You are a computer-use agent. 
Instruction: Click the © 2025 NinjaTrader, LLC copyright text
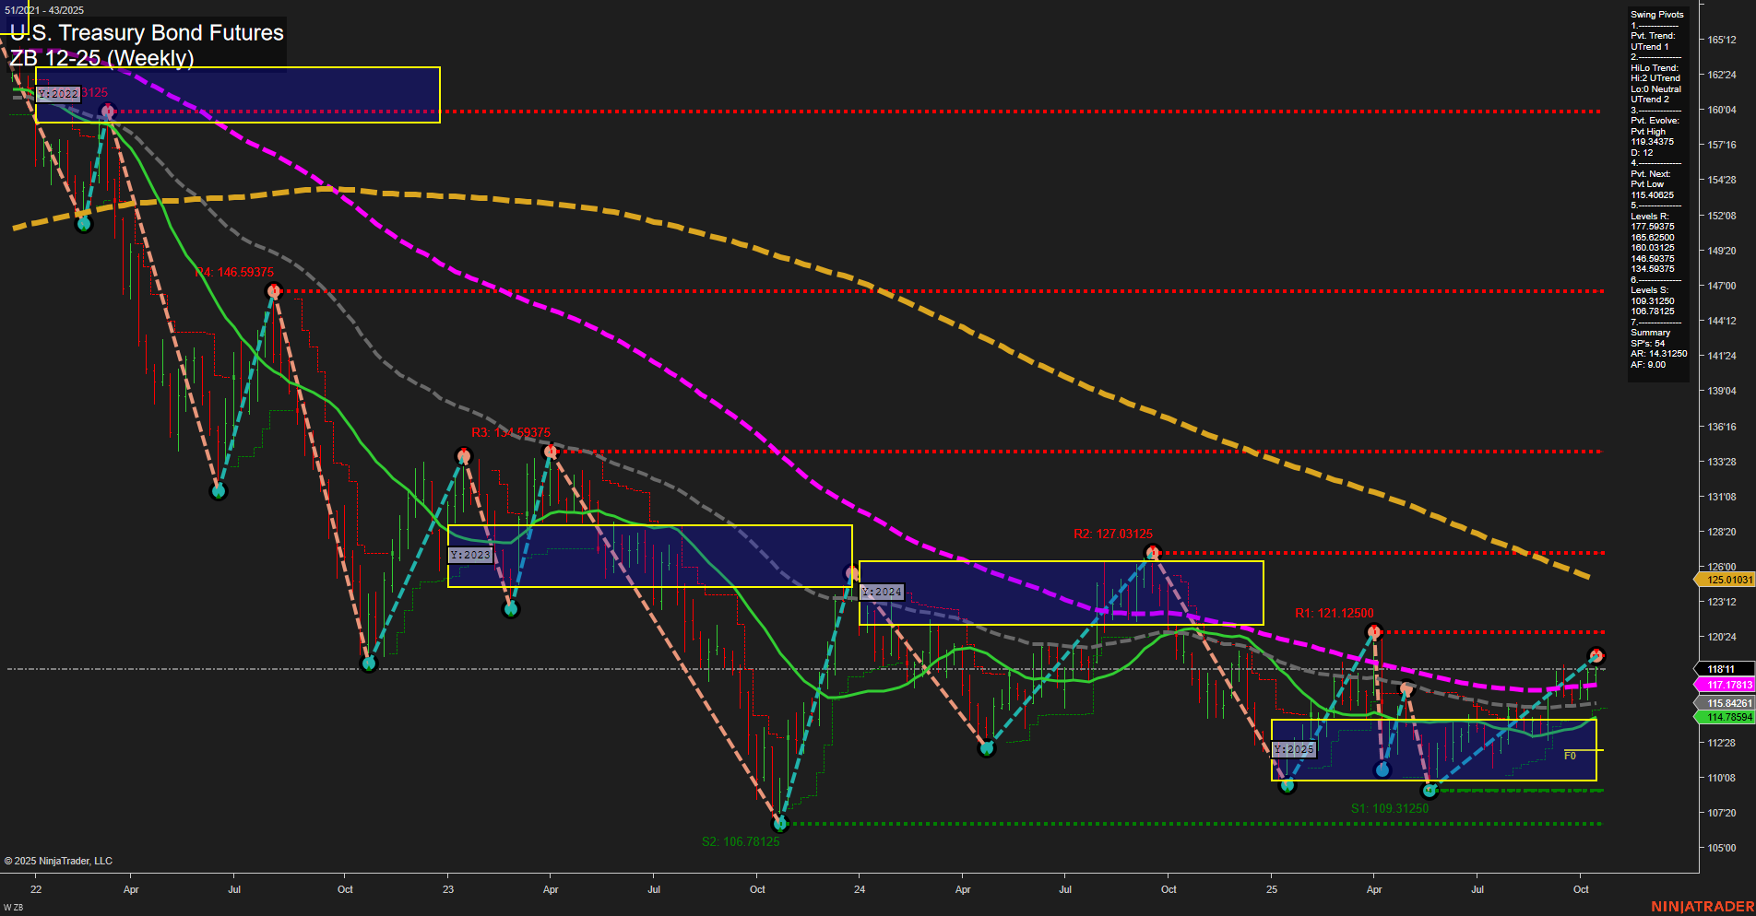(x=59, y=861)
